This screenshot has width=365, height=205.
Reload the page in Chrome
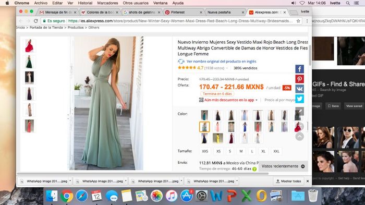click(35, 21)
